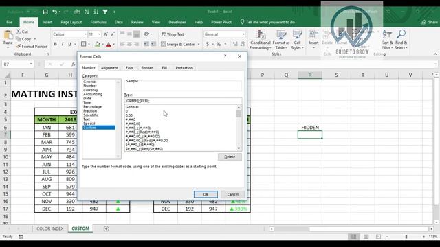Screen dimensions: 440x247
Task: Toggle Wrap Text
Action: 173,34
